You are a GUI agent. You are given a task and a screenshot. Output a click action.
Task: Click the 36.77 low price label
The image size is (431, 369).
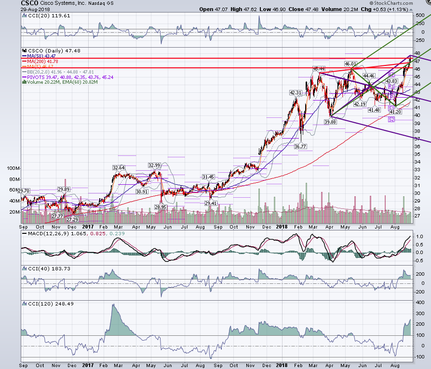(x=300, y=147)
